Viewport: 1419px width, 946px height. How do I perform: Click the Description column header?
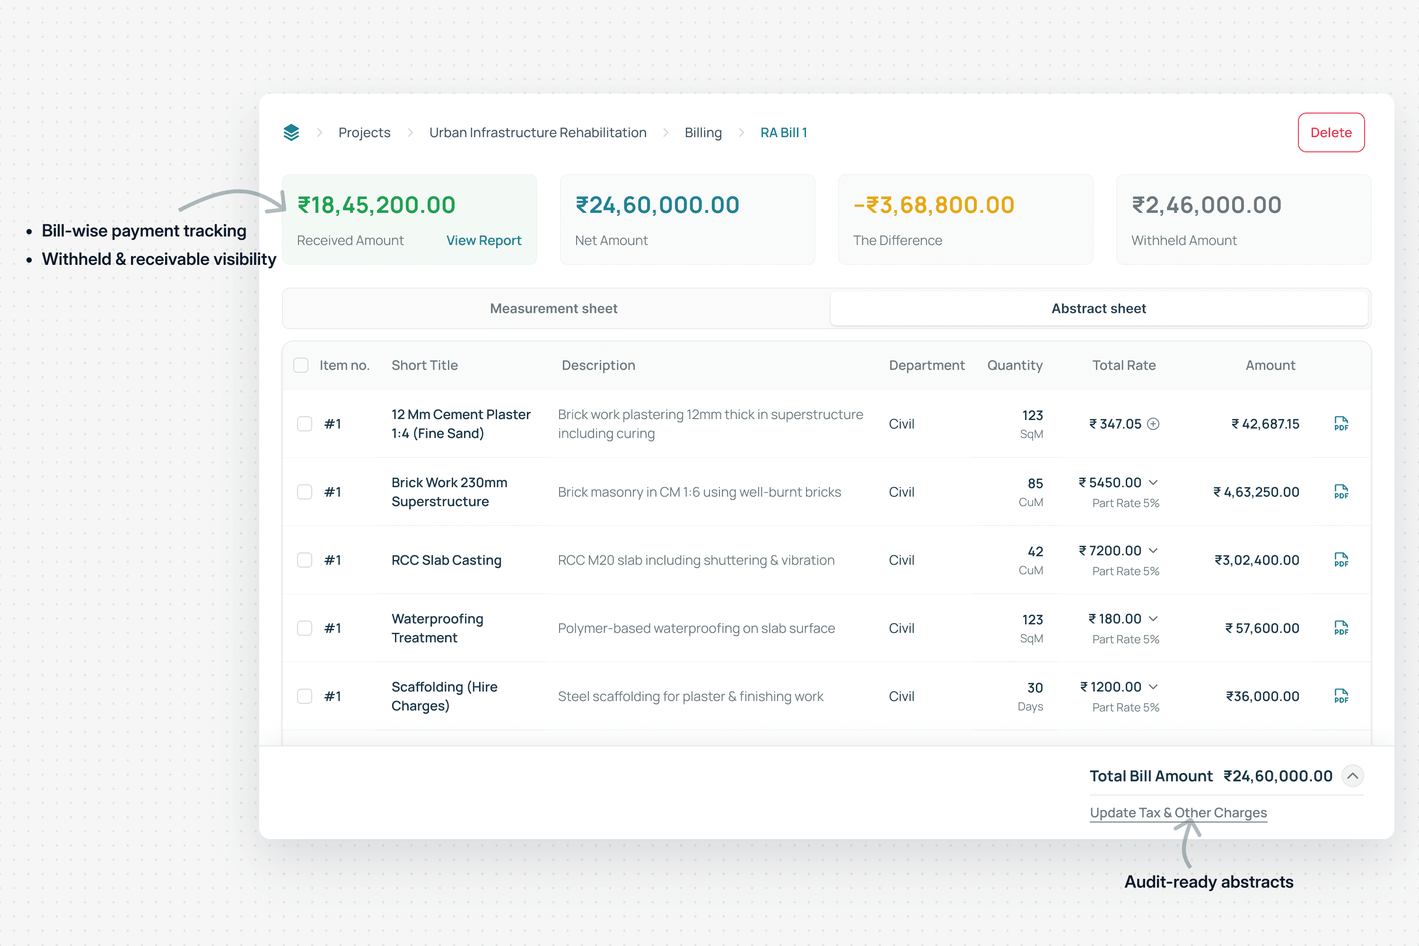tap(598, 365)
